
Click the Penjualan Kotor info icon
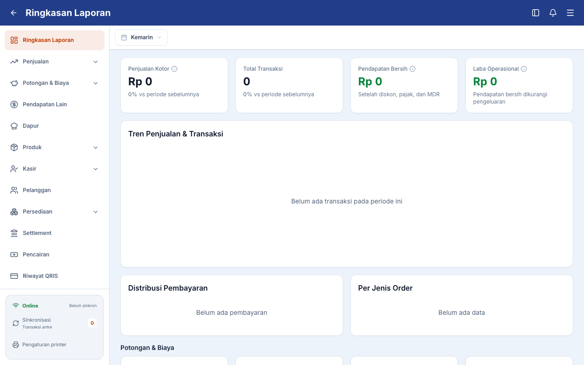click(x=174, y=69)
